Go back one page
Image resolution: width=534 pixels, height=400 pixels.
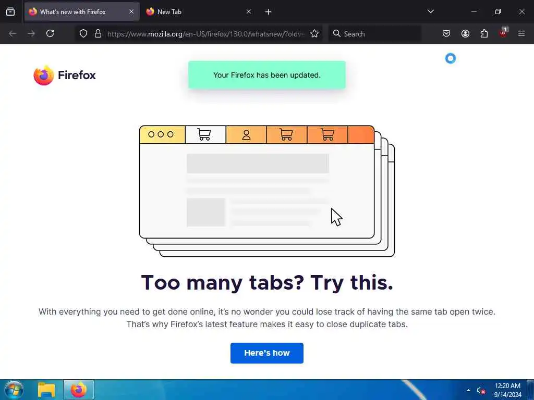13,33
